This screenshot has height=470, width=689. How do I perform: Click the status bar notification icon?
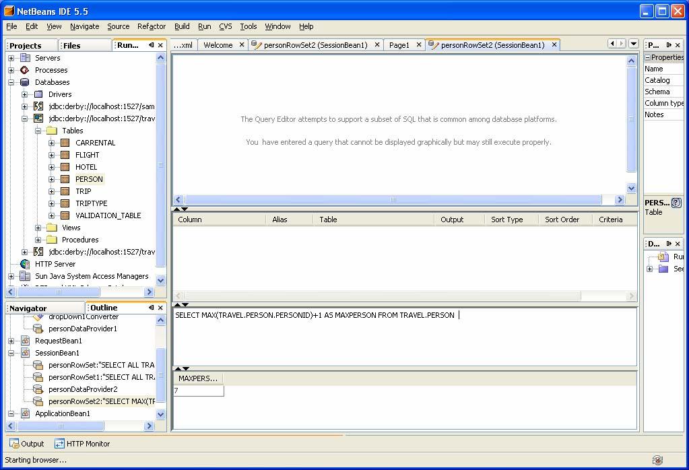pyautogui.click(x=657, y=460)
